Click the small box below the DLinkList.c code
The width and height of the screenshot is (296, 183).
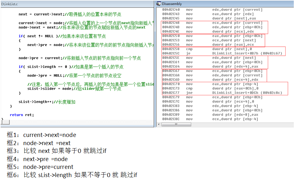coord(5,122)
